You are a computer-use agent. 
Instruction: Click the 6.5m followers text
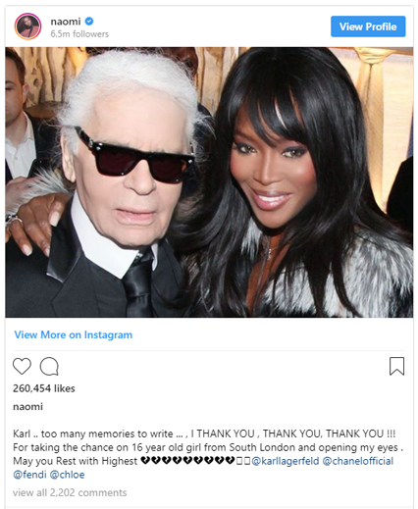[79, 34]
